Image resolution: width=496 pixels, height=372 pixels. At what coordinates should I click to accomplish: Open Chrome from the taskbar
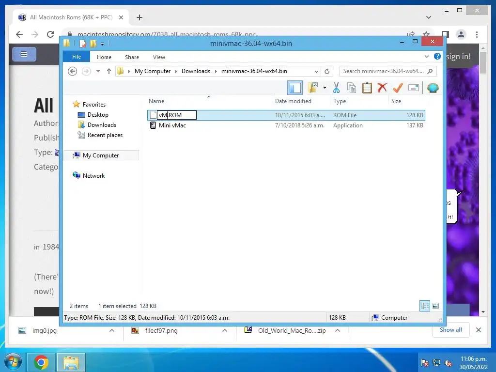point(41,362)
